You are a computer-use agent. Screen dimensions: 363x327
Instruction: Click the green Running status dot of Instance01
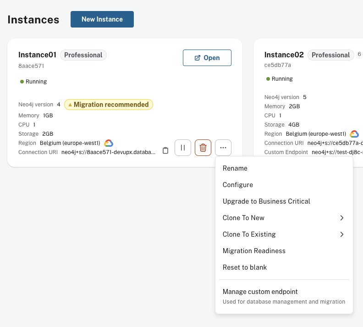click(x=22, y=82)
